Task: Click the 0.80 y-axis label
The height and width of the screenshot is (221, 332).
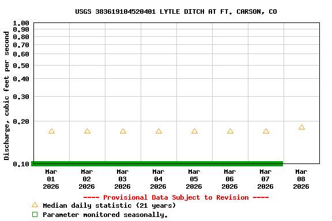Action: 21,37
